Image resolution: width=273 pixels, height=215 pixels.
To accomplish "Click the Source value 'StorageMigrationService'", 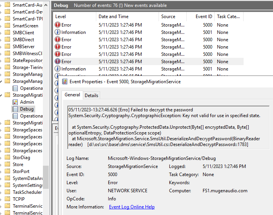I will [x=133, y=166].
